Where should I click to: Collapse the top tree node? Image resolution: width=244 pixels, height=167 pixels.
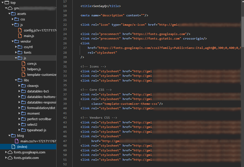pos(2,3)
